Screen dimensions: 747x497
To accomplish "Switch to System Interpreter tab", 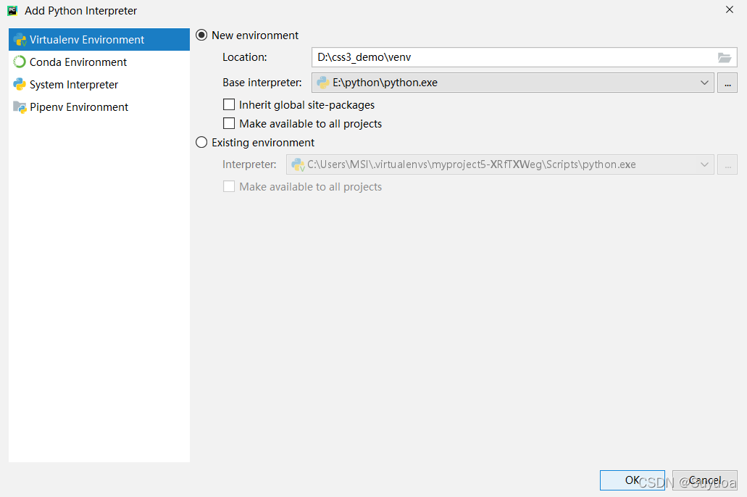I will (74, 85).
